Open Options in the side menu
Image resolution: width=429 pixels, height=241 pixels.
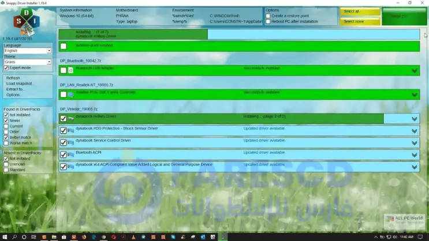pos(13,95)
